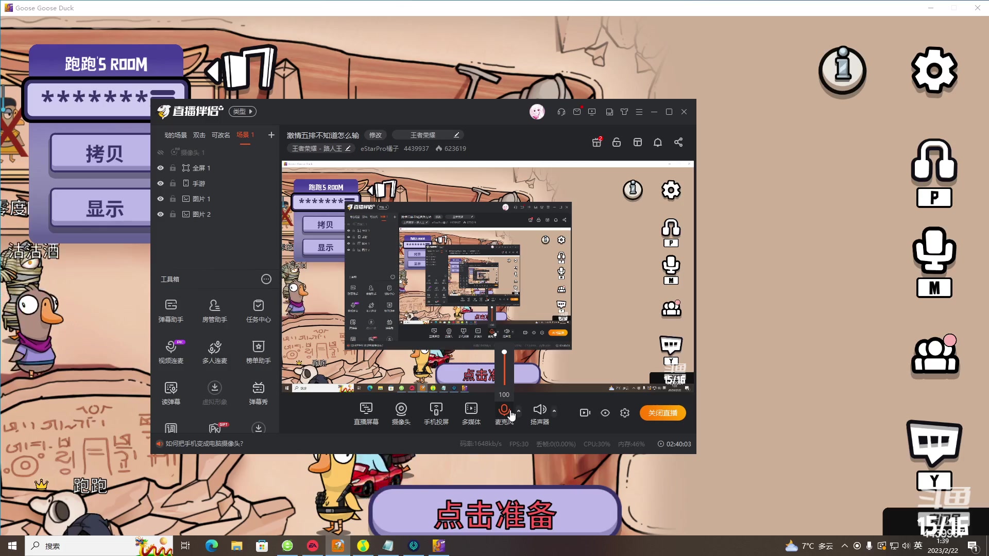Add a 手机投屏 phone mirroring source

coord(436,414)
